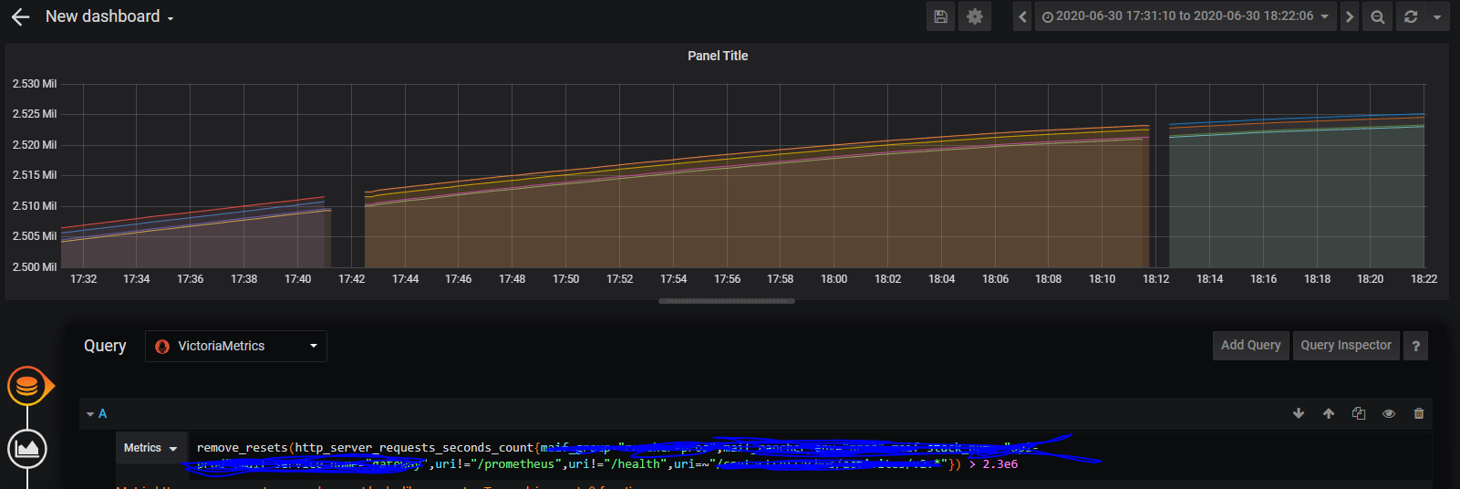
Task: Open dashboard settings gear icon
Action: coord(975,16)
